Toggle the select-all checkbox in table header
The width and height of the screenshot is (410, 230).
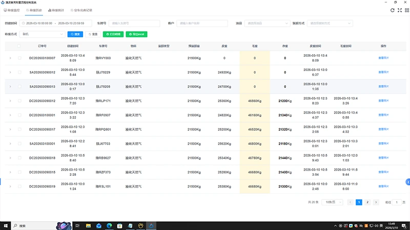[19, 46]
